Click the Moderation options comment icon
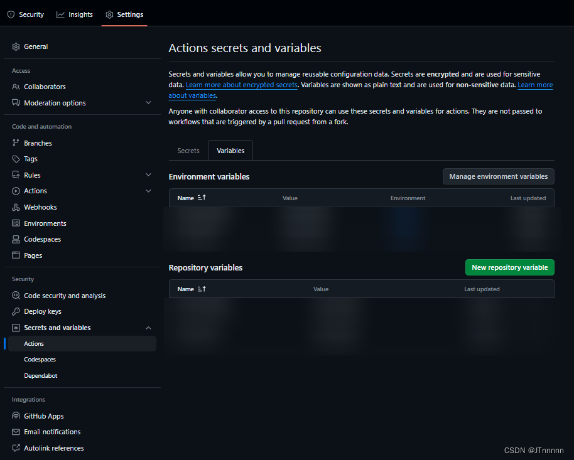574x460 pixels. 16,103
